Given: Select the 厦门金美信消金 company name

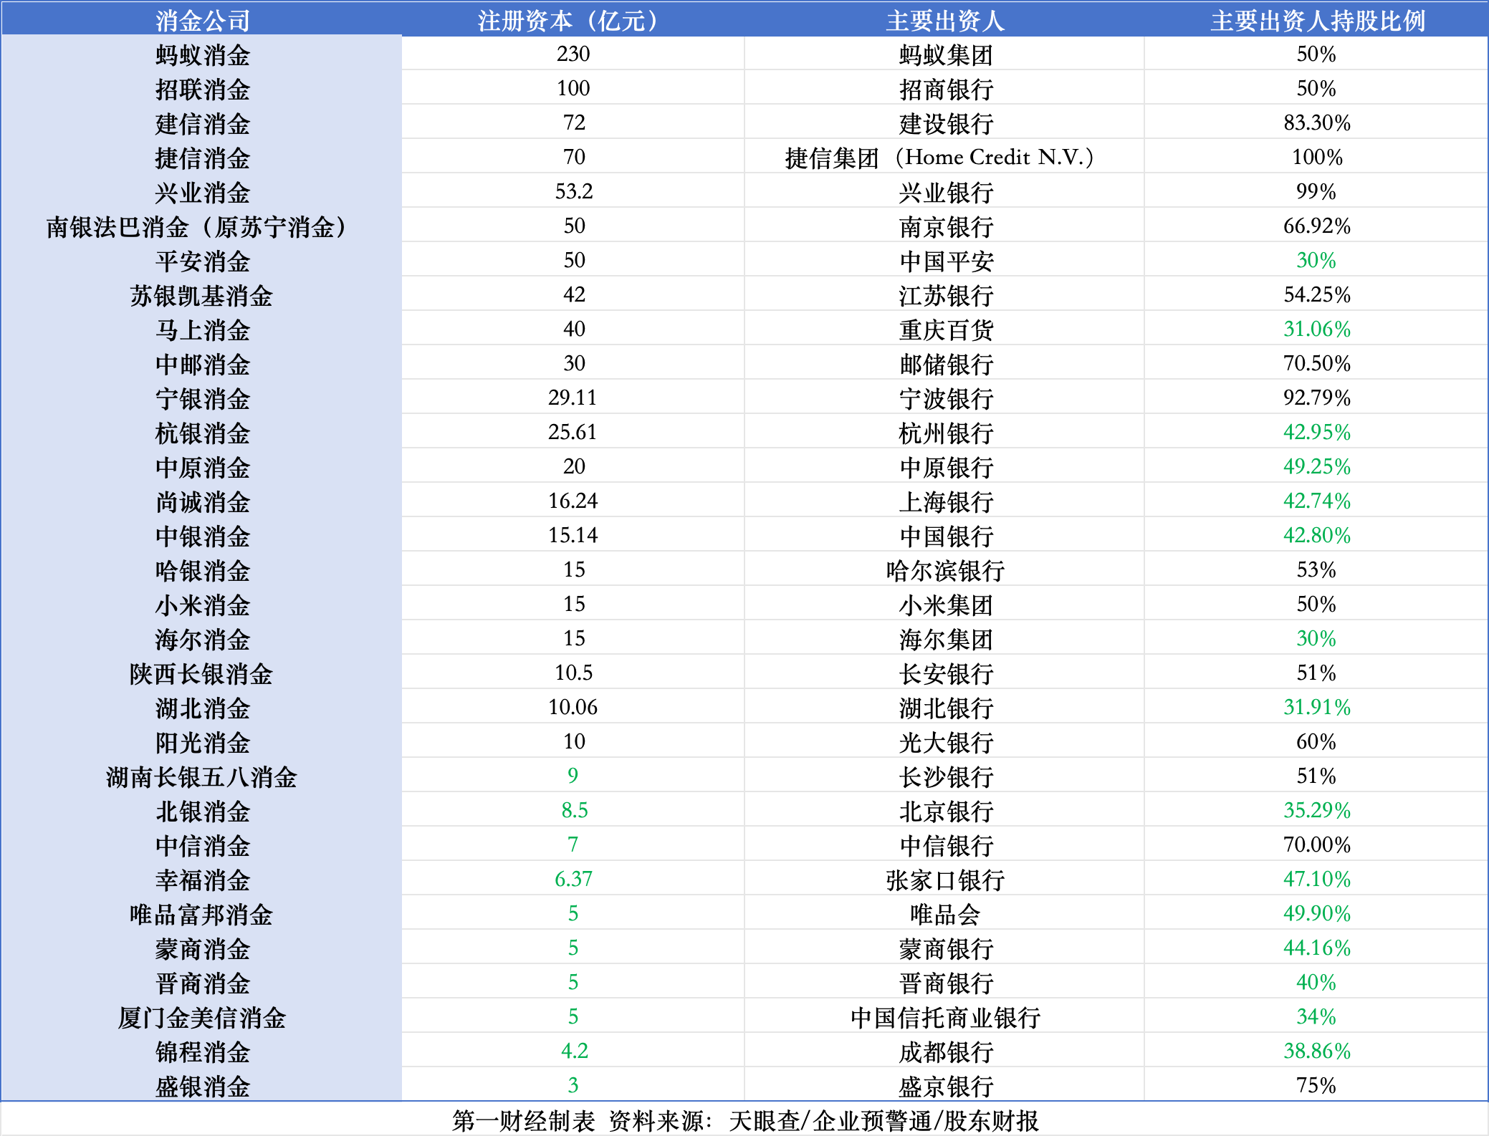Looking at the screenshot, I should pos(201,1016).
